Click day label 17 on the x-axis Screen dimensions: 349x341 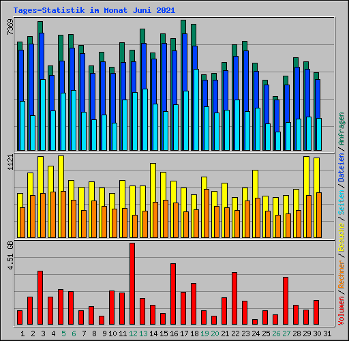(184, 333)
